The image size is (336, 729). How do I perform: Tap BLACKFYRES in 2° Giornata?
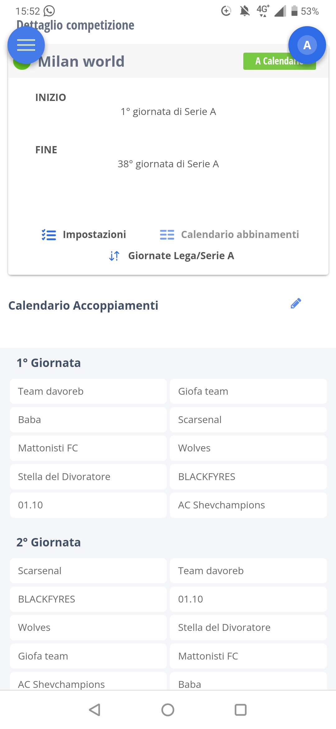(x=88, y=599)
